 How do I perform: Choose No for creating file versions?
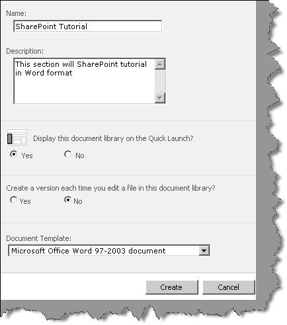[67, 200]
